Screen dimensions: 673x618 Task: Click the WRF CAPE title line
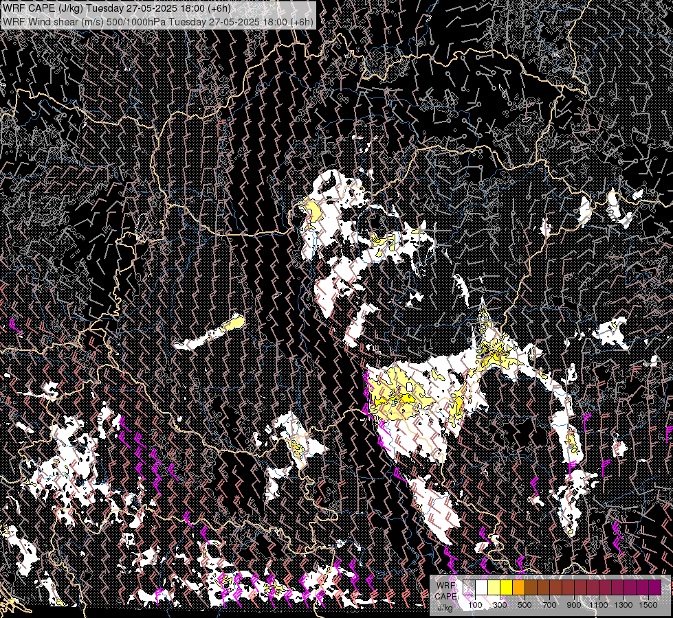117,8
